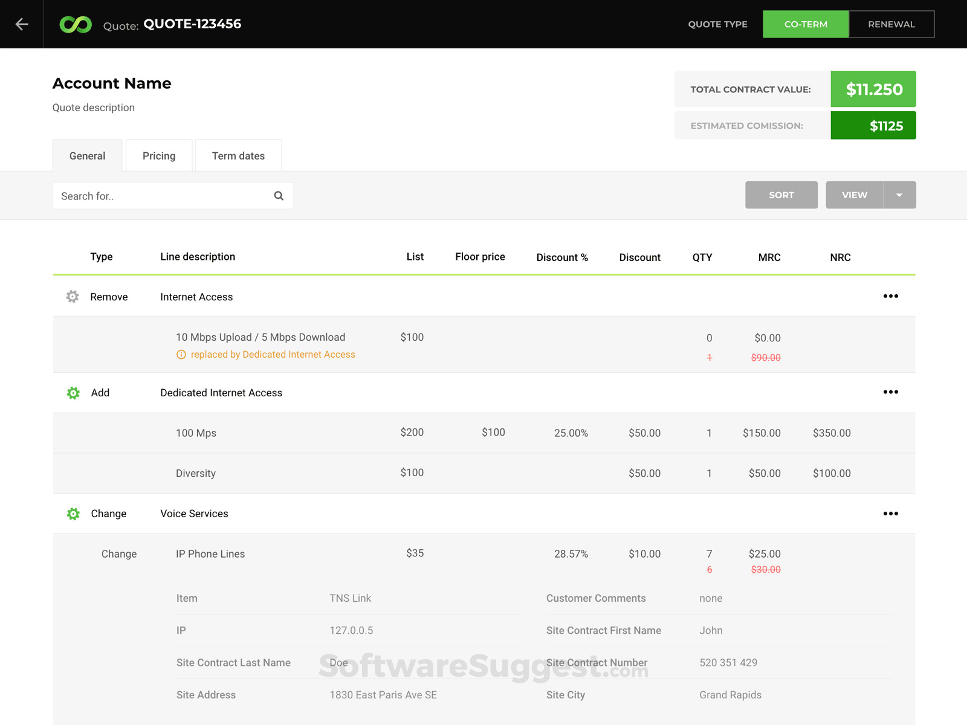Click the green gear beside Add Dedicated Internet Access
The image size is (967, 725).
[73, 392]
